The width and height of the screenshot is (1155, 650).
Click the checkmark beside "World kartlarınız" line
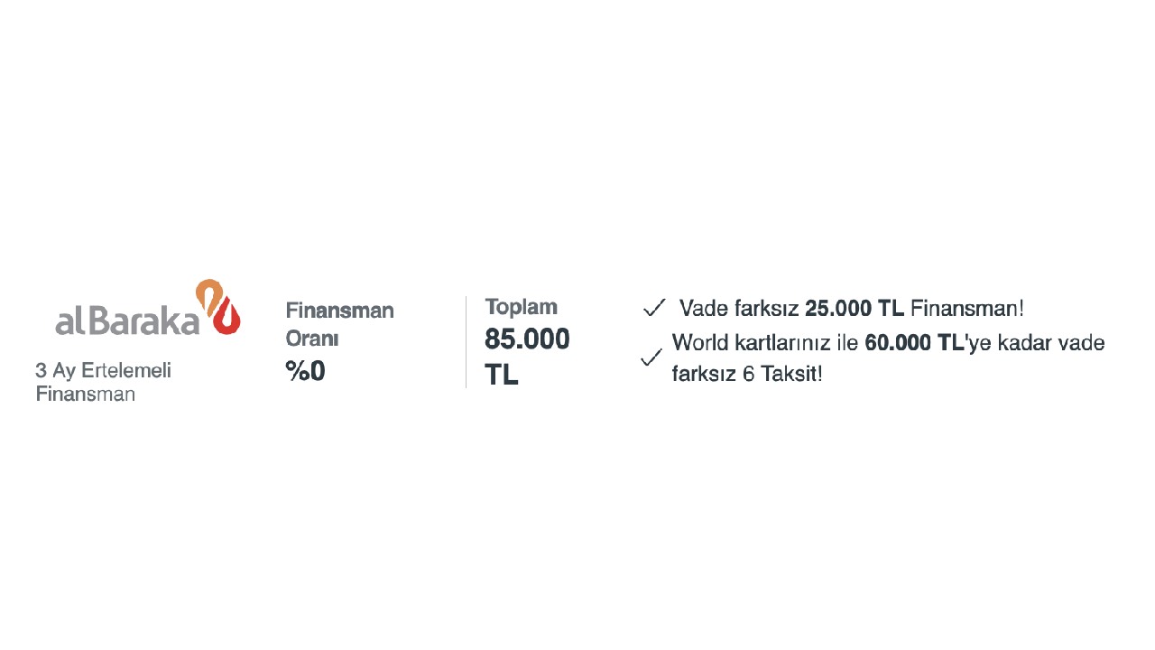[x=651, y=358]
